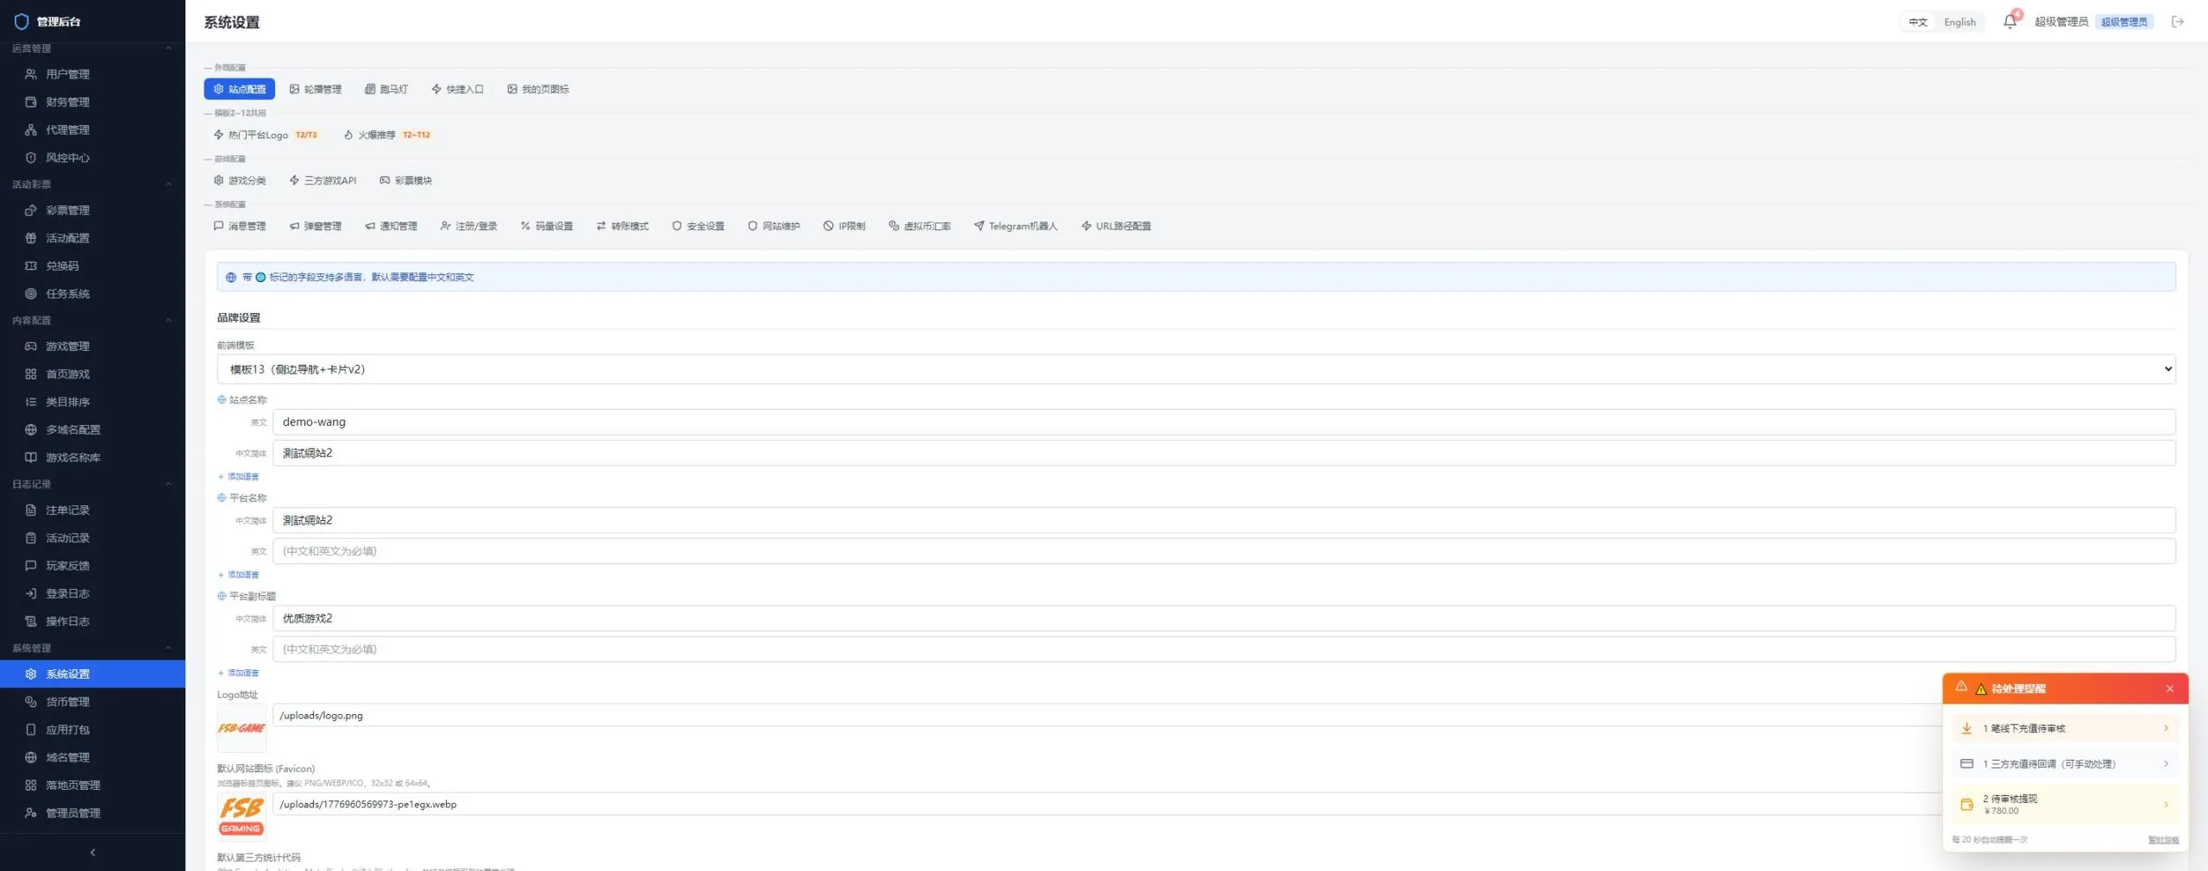Open the IP限制 tab
Screen dimensions: 2208x871
(x=844, y=226)
